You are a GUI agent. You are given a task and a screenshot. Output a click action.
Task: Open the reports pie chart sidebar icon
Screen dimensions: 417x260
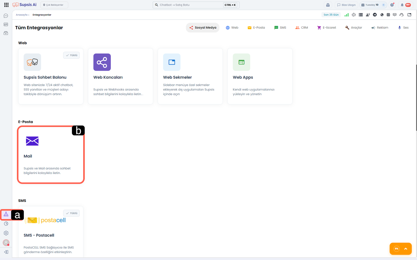(x=6, y=224)
